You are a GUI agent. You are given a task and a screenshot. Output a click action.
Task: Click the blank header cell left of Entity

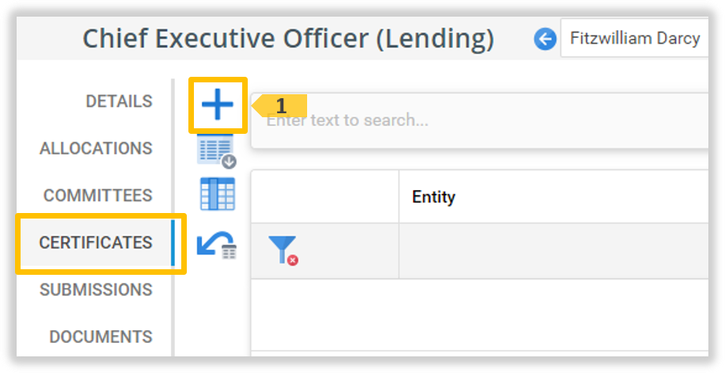(325, 197)
